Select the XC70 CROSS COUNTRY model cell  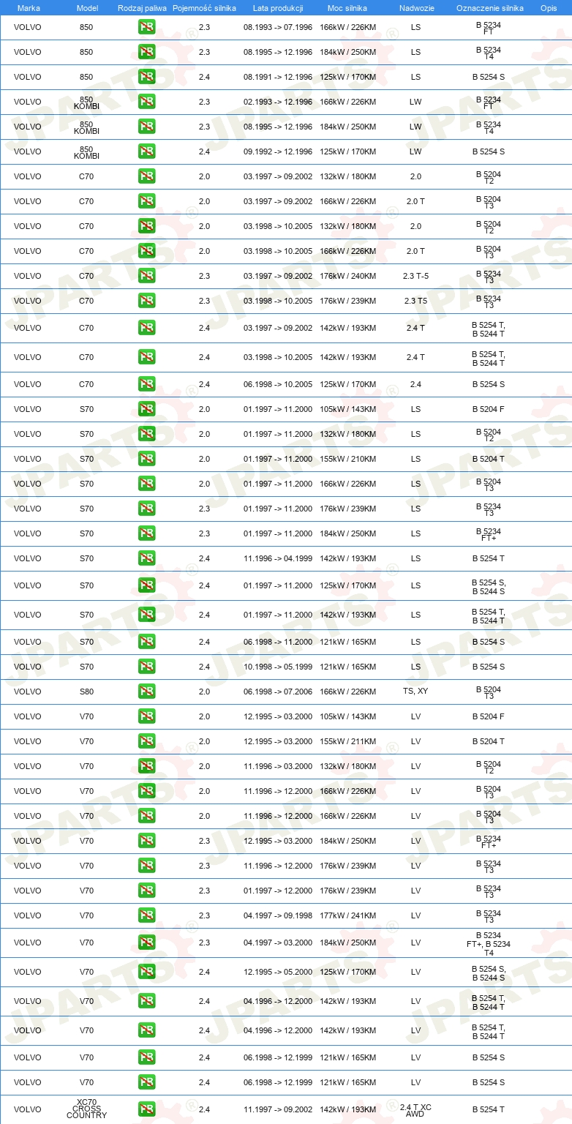click(x=86, y=1109)
